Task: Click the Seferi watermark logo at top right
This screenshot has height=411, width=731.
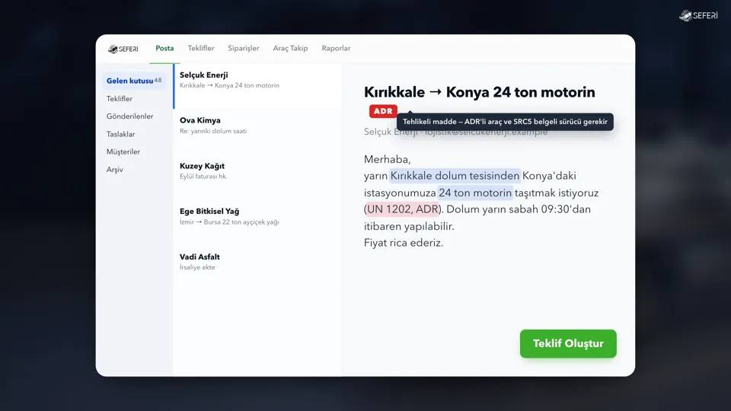Action: 698,15
